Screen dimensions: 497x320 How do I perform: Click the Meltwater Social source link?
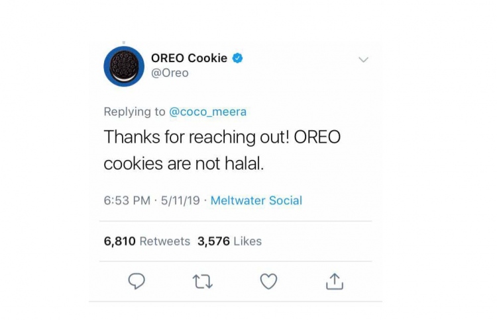[x=256, y=200]
